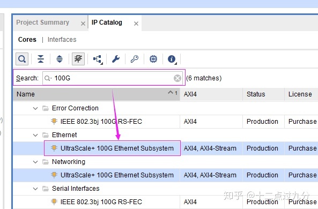The height and width of the screenshot is (209, 318).
Task: Collapse the Ethernet category
Action: [35, 135]
